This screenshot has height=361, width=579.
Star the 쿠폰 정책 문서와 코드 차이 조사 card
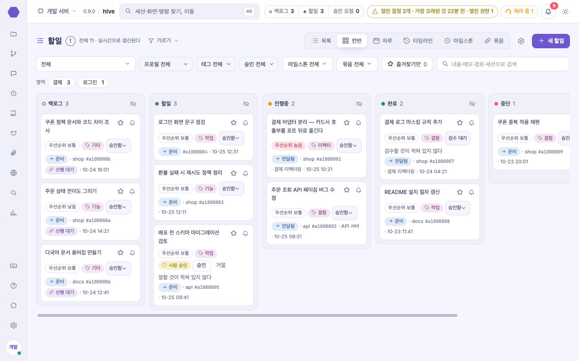tap(120, 122)
